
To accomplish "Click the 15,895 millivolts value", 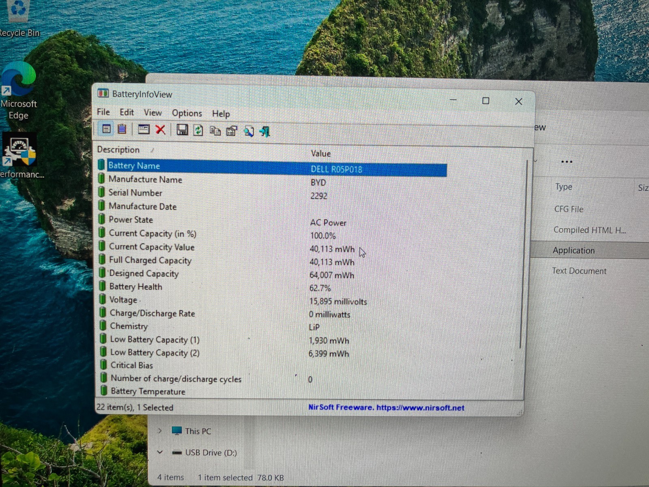I will tap(338, 302).
